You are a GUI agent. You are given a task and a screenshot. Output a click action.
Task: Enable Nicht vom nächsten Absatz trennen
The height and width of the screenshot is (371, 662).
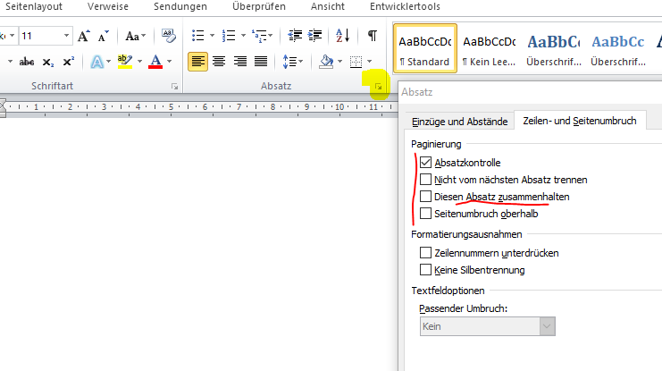pyautogui.click(x=425, y=179)
